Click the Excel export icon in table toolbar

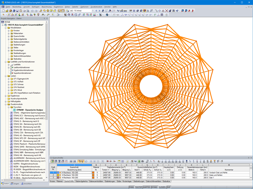pyautogui.click(x=139, y=161)
